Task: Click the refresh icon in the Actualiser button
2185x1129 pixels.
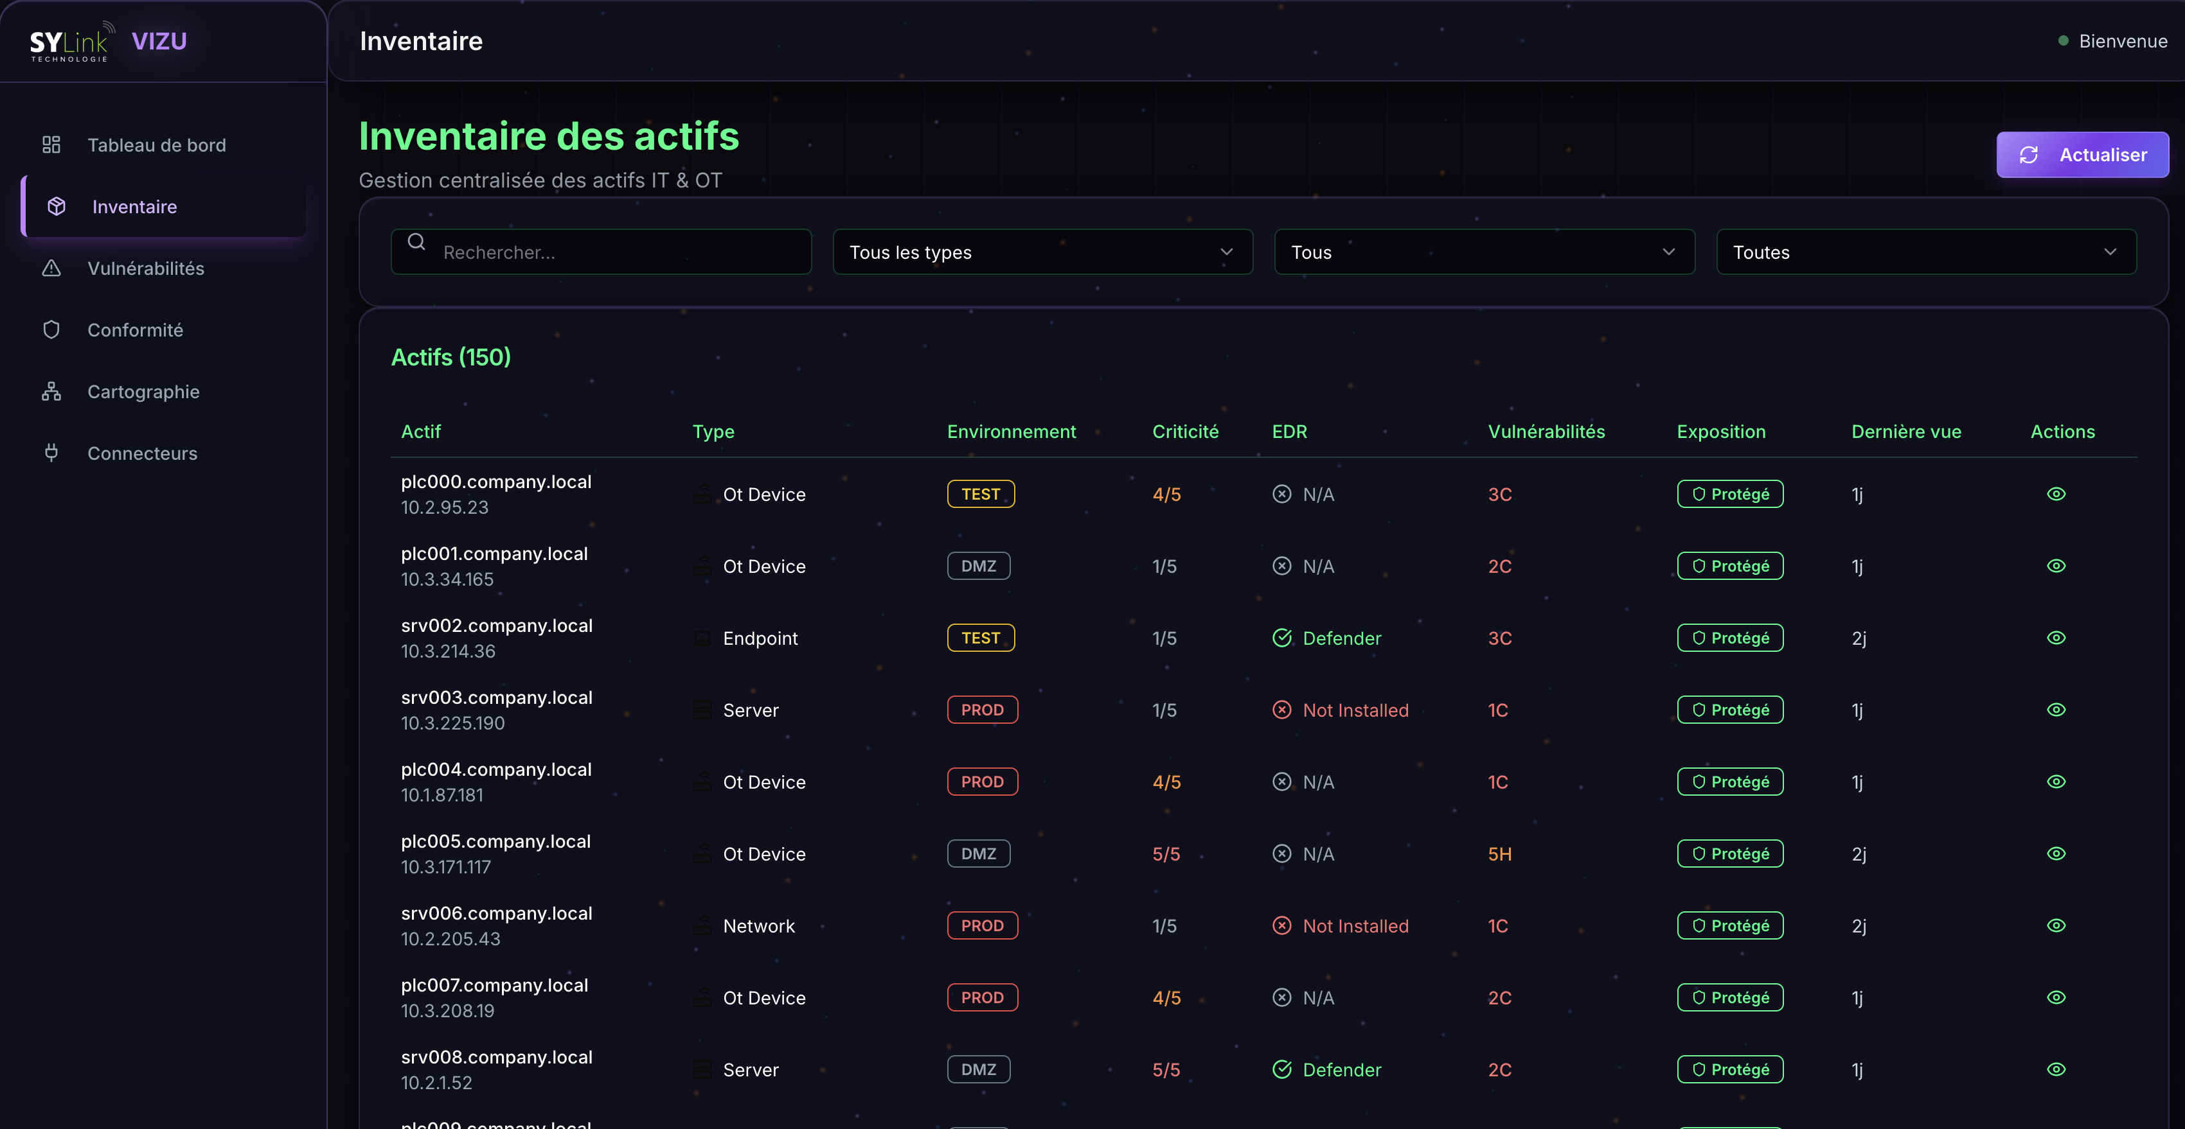Action: (x=2029, y=155)
